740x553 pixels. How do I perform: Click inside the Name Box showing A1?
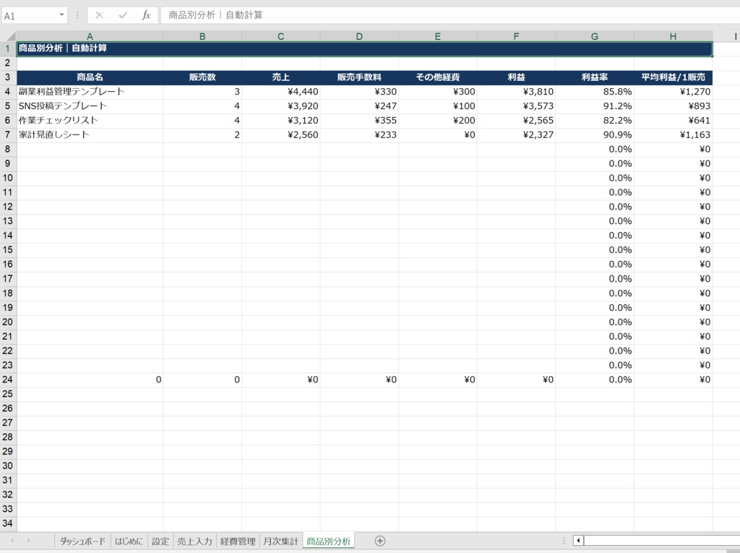click(x=29, y=16)
